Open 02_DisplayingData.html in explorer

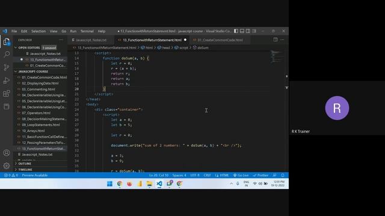[40, 83]
